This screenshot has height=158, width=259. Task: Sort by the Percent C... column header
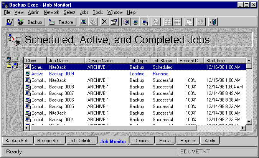pos(191,61)
